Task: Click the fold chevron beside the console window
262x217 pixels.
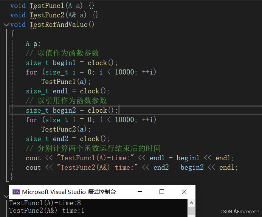Action: pos(6,196)
